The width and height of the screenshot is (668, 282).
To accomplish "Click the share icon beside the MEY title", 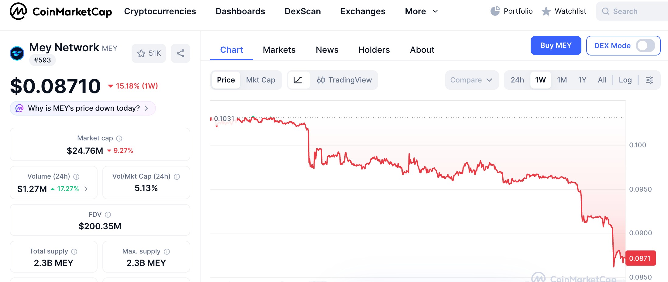I will coord(181,54).
